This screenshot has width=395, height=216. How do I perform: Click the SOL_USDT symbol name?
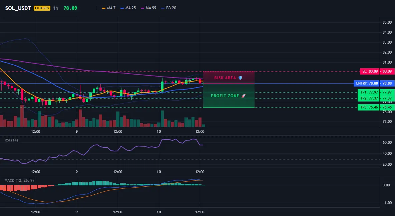click(18, 8)
